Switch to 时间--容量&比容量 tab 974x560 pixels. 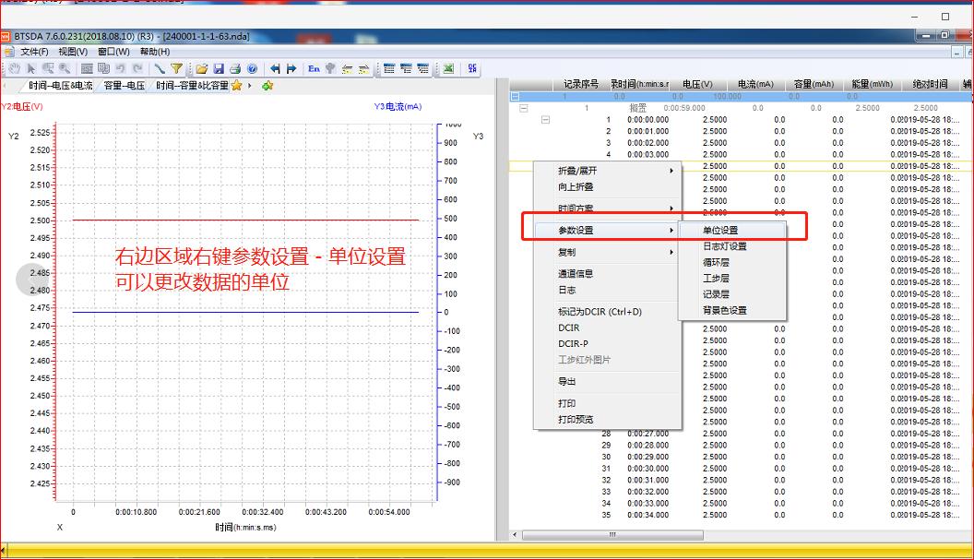[x=191, y=86]
